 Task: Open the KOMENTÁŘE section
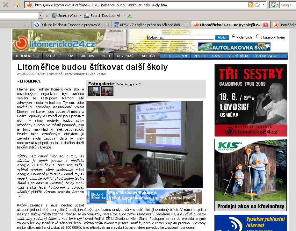click(126, 56)
